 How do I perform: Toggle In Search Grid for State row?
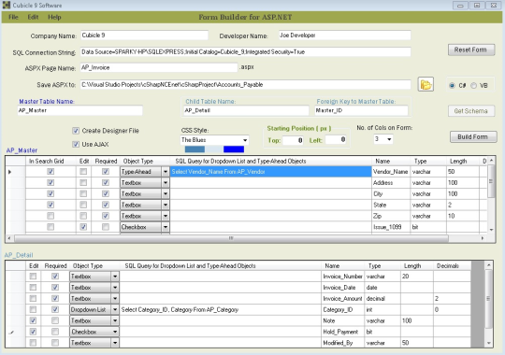pos(50,205)
